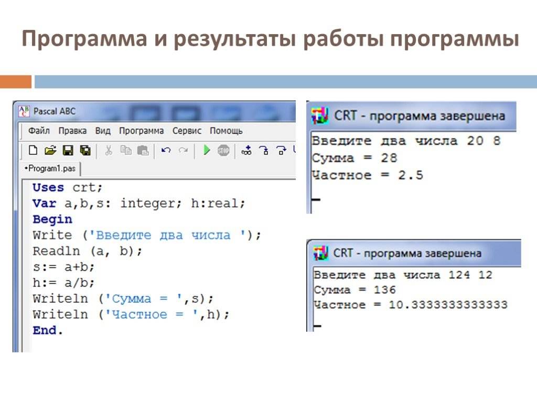The image size is (537, 403).
Task: Click the 'Begin' keyword in code
Action: [52, 219]
